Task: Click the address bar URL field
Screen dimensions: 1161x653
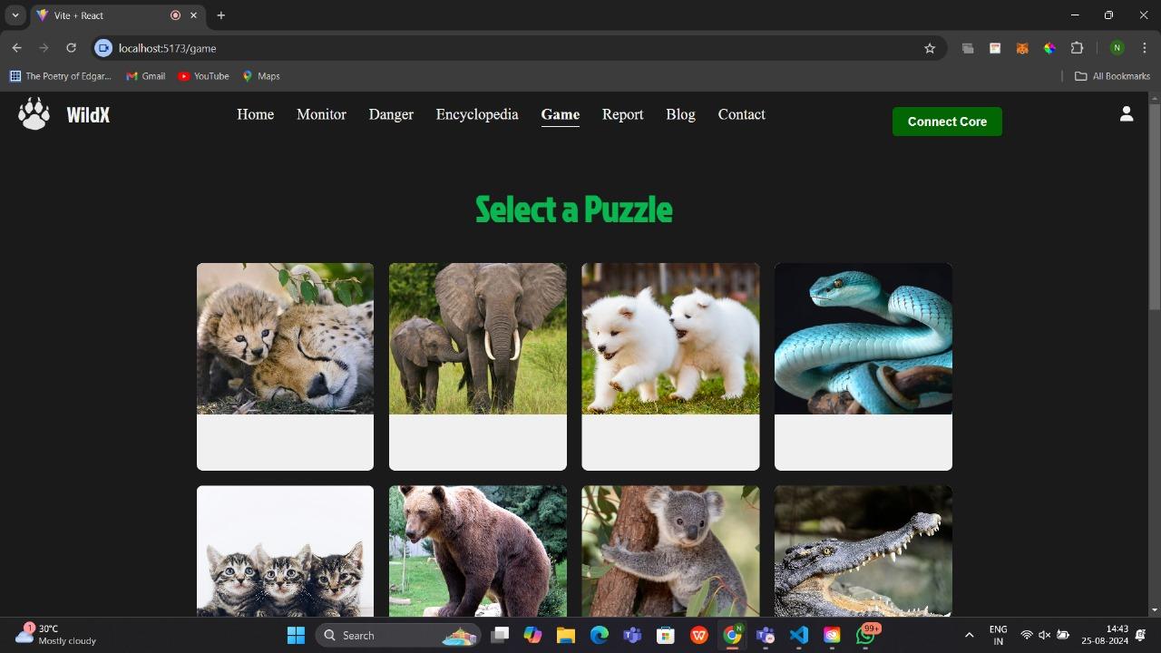Action: pos(517,48)
